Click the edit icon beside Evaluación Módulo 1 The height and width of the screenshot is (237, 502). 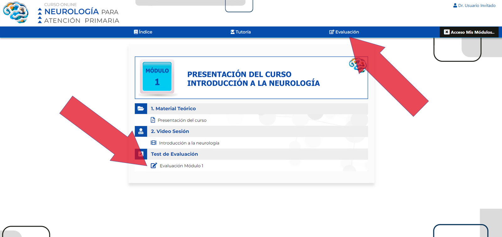[x=154, y=165]
